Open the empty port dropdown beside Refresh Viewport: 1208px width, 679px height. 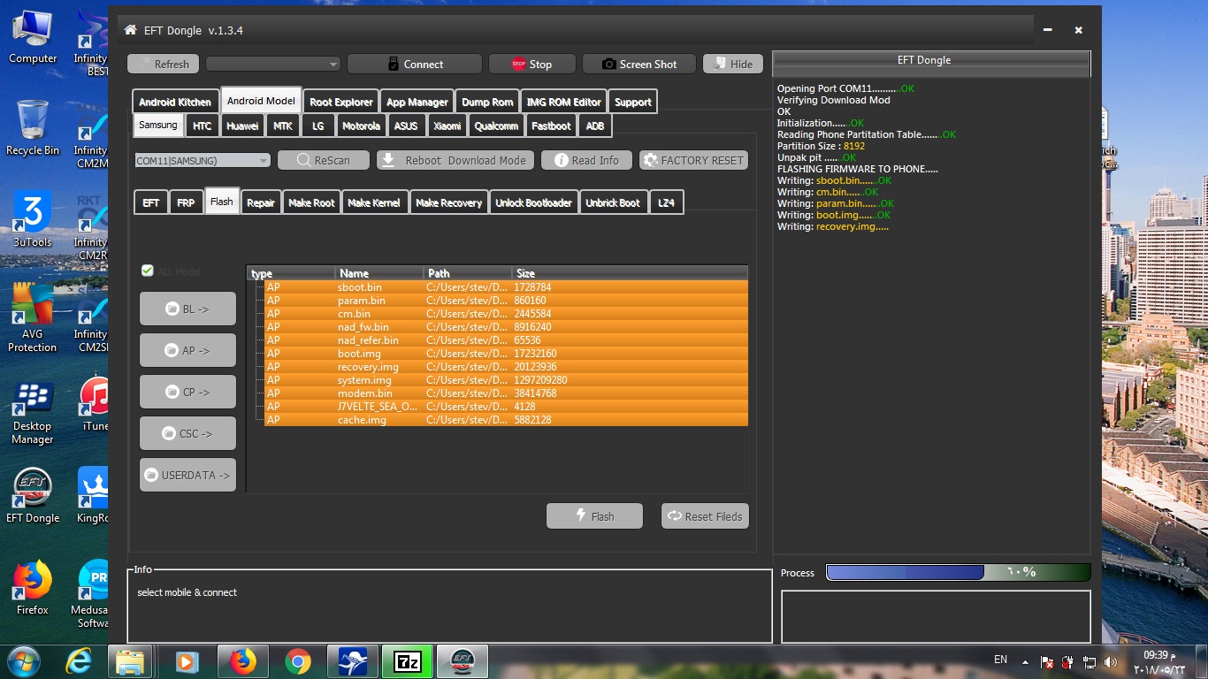[x=273, y=64]
